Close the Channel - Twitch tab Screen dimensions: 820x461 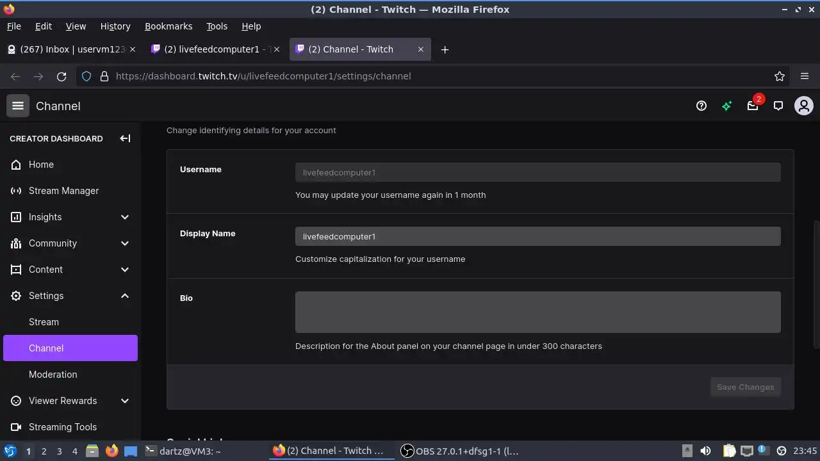point(421,49)
